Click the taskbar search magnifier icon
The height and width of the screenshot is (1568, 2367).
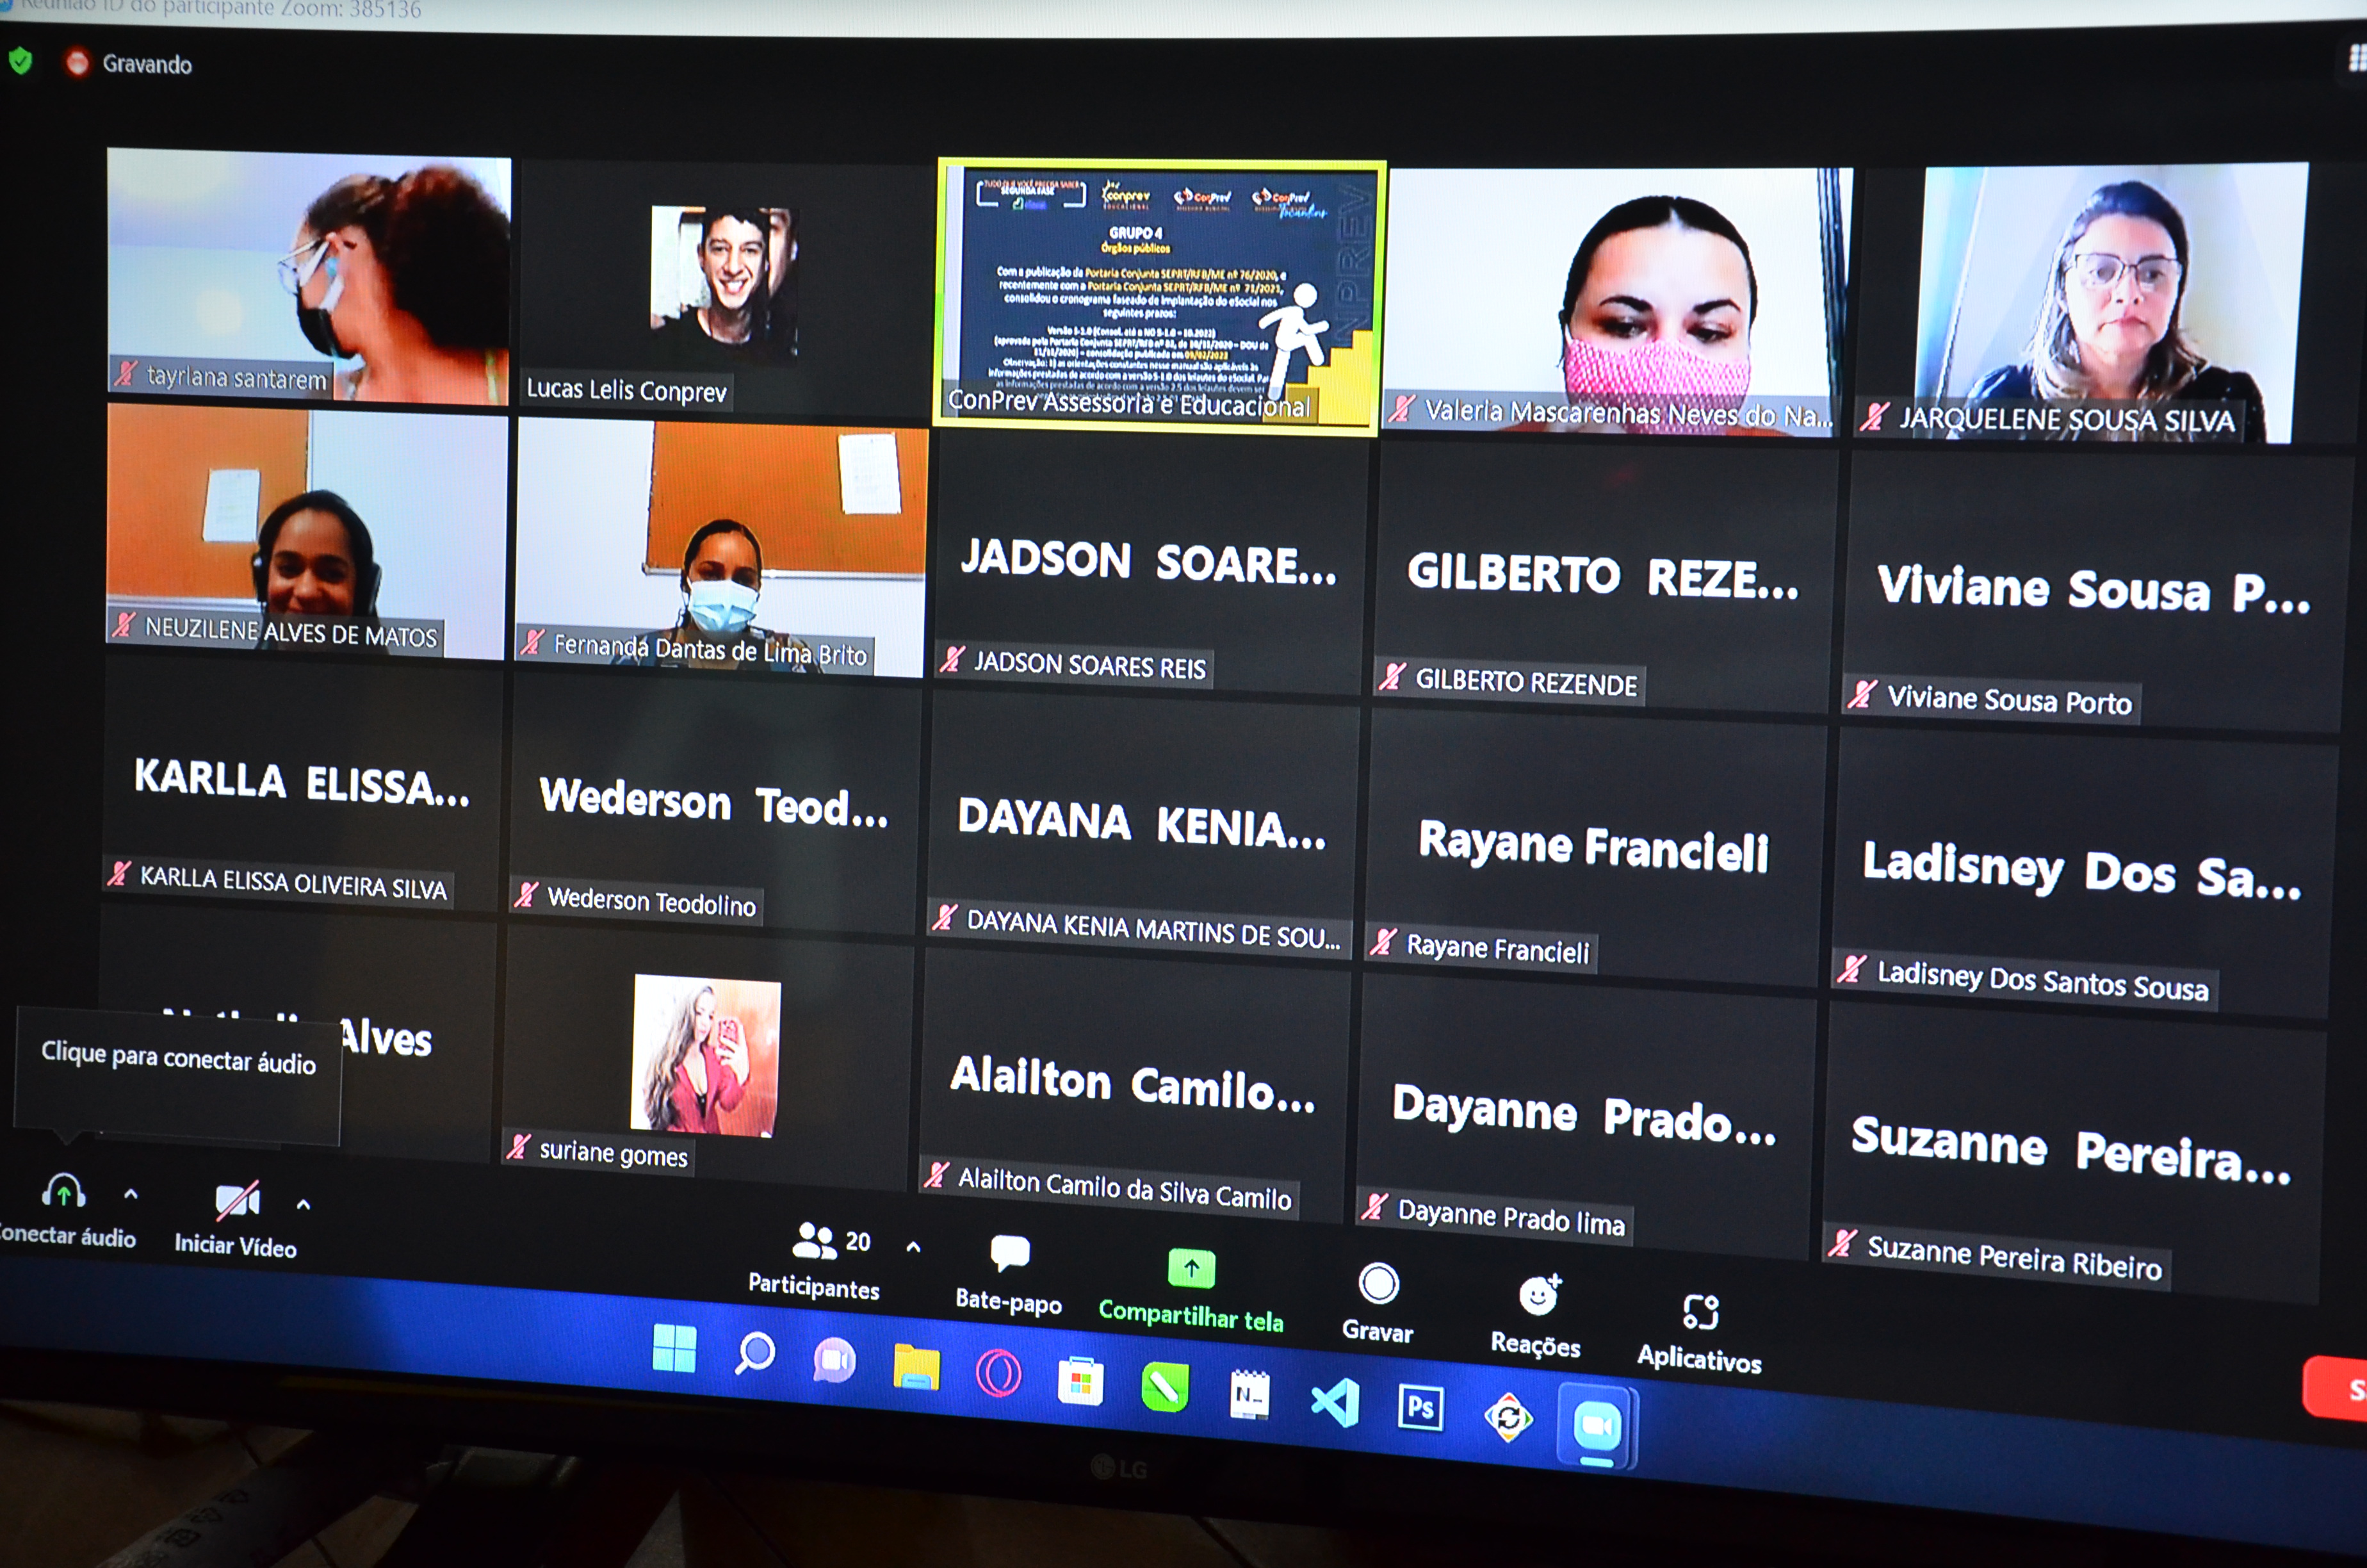click(754, 1354)
